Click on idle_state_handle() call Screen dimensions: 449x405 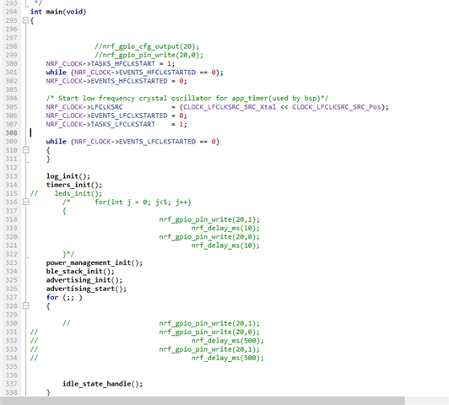coord(102,384)
